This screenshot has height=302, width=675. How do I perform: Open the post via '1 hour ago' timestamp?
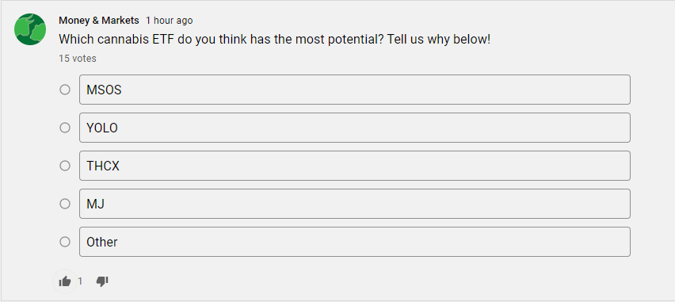(x=170, y=21)
